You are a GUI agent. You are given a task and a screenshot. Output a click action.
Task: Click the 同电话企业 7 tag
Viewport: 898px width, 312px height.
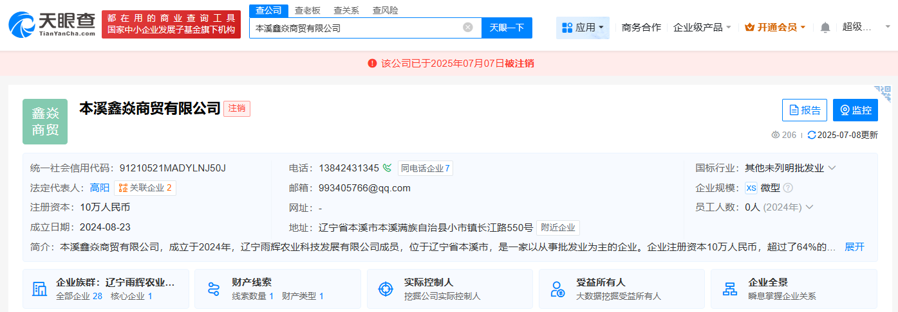click(x=425, y=168)
